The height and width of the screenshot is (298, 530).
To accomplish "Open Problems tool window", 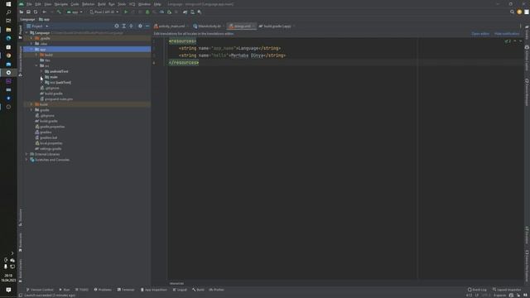I will pos(103,290).
